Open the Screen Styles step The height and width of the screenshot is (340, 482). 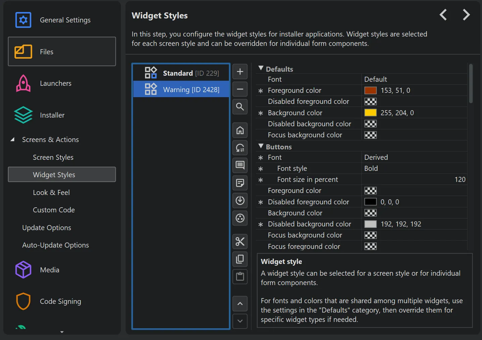[x=53, y=157]
